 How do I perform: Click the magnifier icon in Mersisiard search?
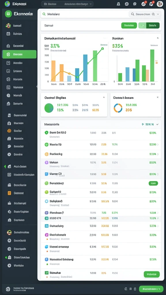(44, 14)
